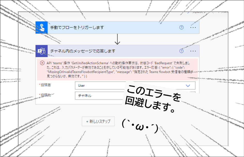This screenshot has height=157, width=244.
Task: Open help for チャネル内のメッセージで応答します step
Action: point(182,51)
